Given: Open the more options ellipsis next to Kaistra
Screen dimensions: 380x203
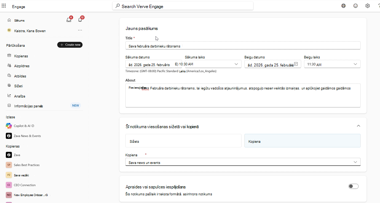Looking at the screenshot, I should [80, 30].
